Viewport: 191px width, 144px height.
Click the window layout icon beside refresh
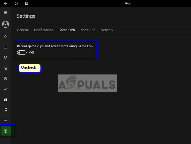(27, 4)
